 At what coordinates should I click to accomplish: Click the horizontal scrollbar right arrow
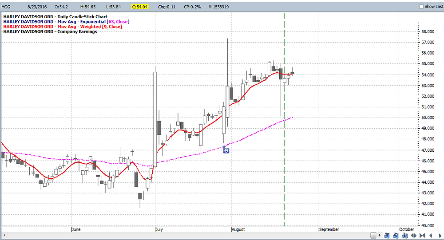[x=380, y=236]
